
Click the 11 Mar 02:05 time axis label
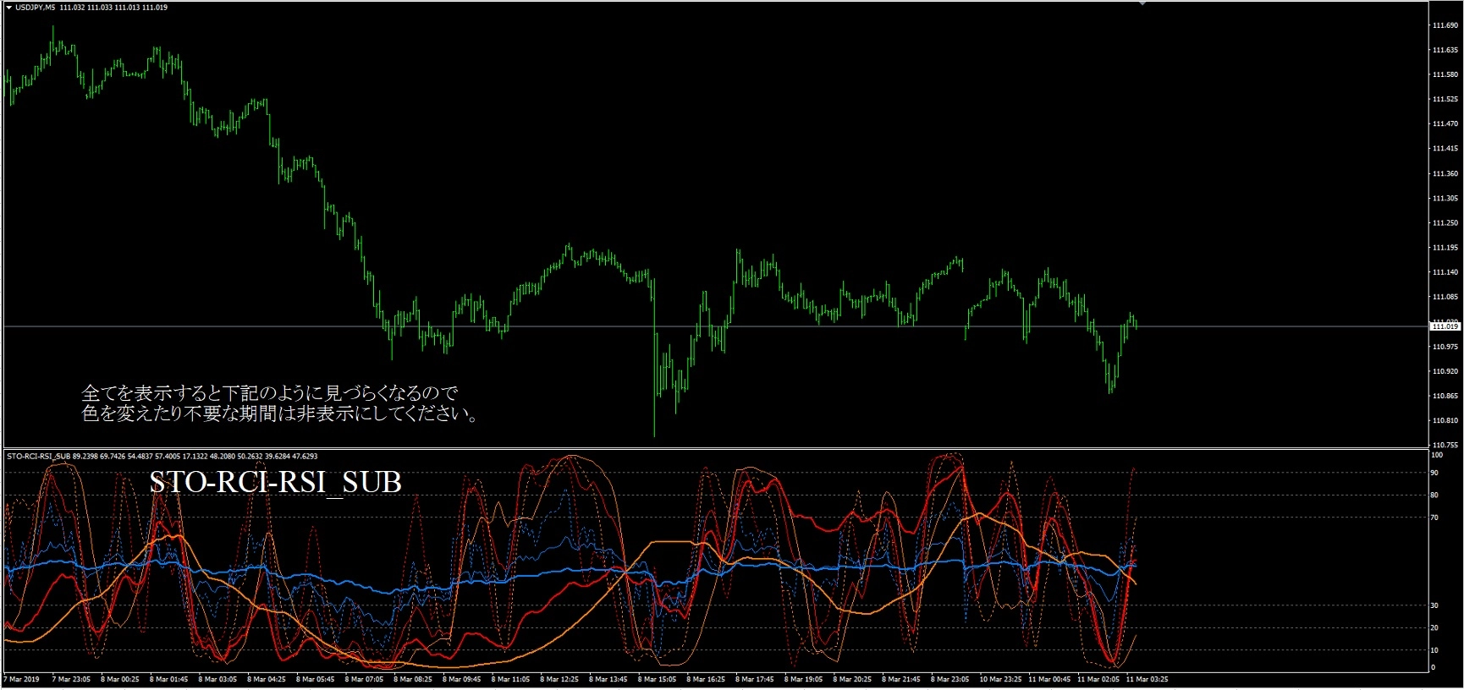tap(1098, 679)
